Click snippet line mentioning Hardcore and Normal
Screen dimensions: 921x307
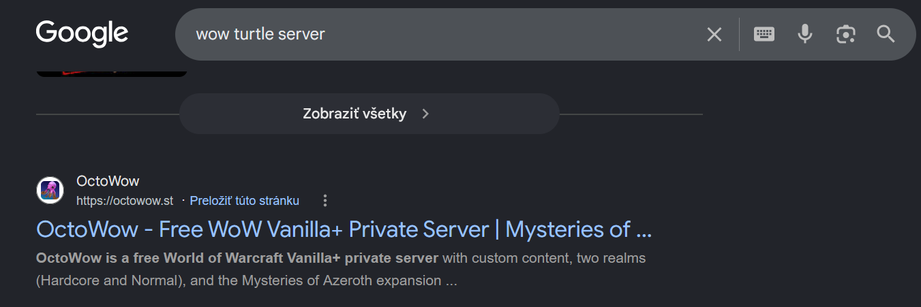pyautogui.click(x=246, y=280)
